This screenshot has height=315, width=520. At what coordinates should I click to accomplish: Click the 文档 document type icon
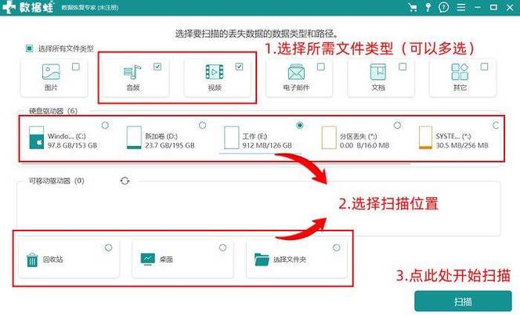click(x=378, y=72)
